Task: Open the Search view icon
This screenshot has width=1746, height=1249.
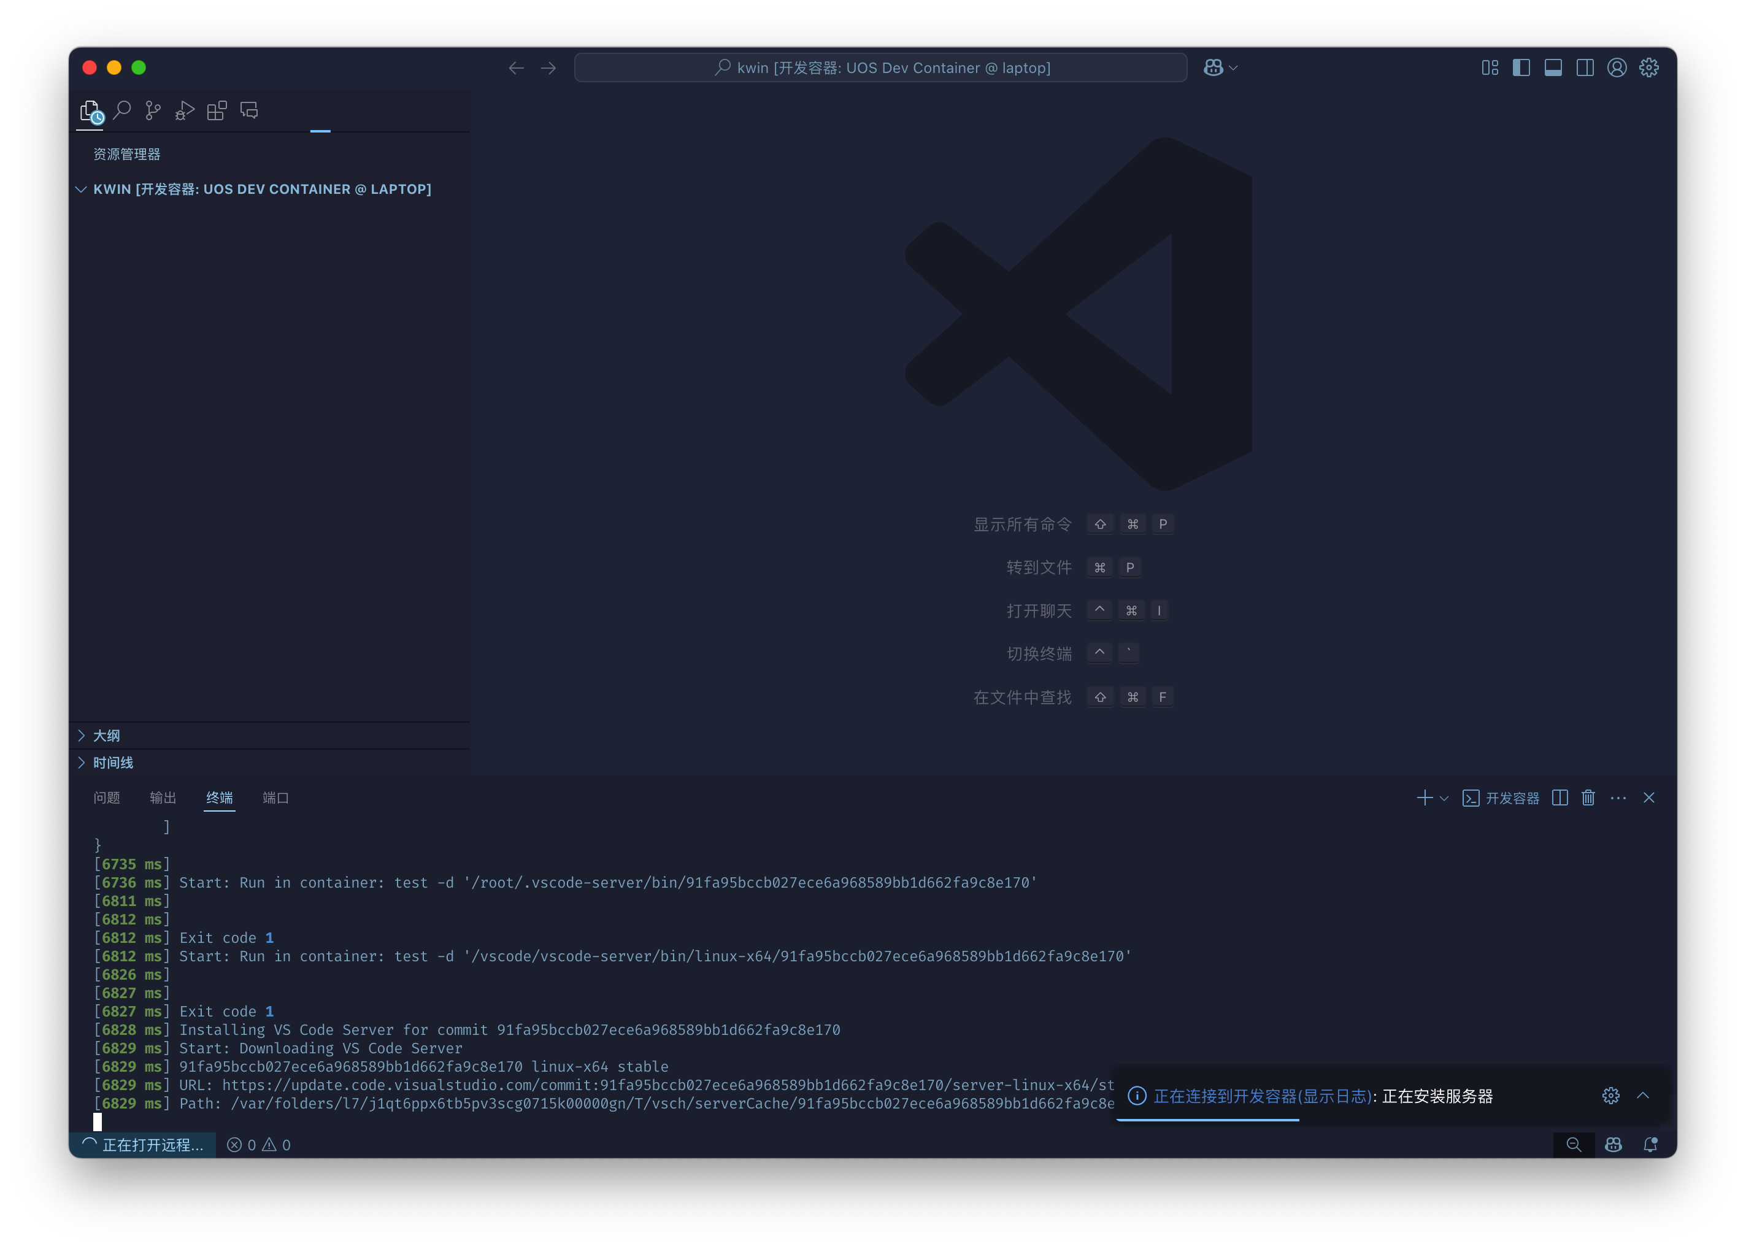Action: (121, 111)
